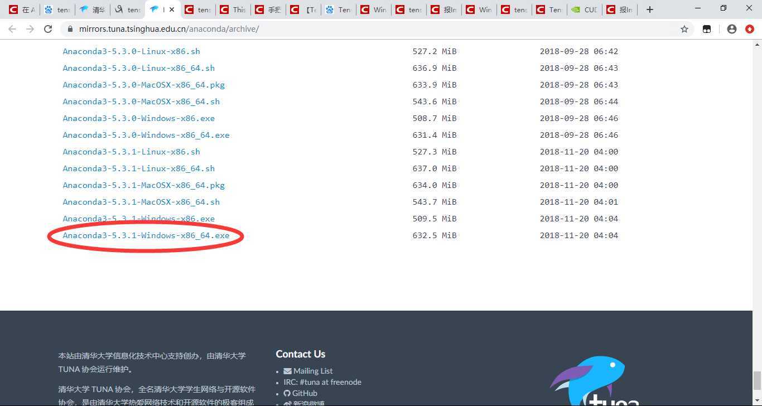Open the IRC #tuna at freenode link
Image resolution: width=762 pixels, height=406 pixels.
pyautogui.click(x=322, y=382)
